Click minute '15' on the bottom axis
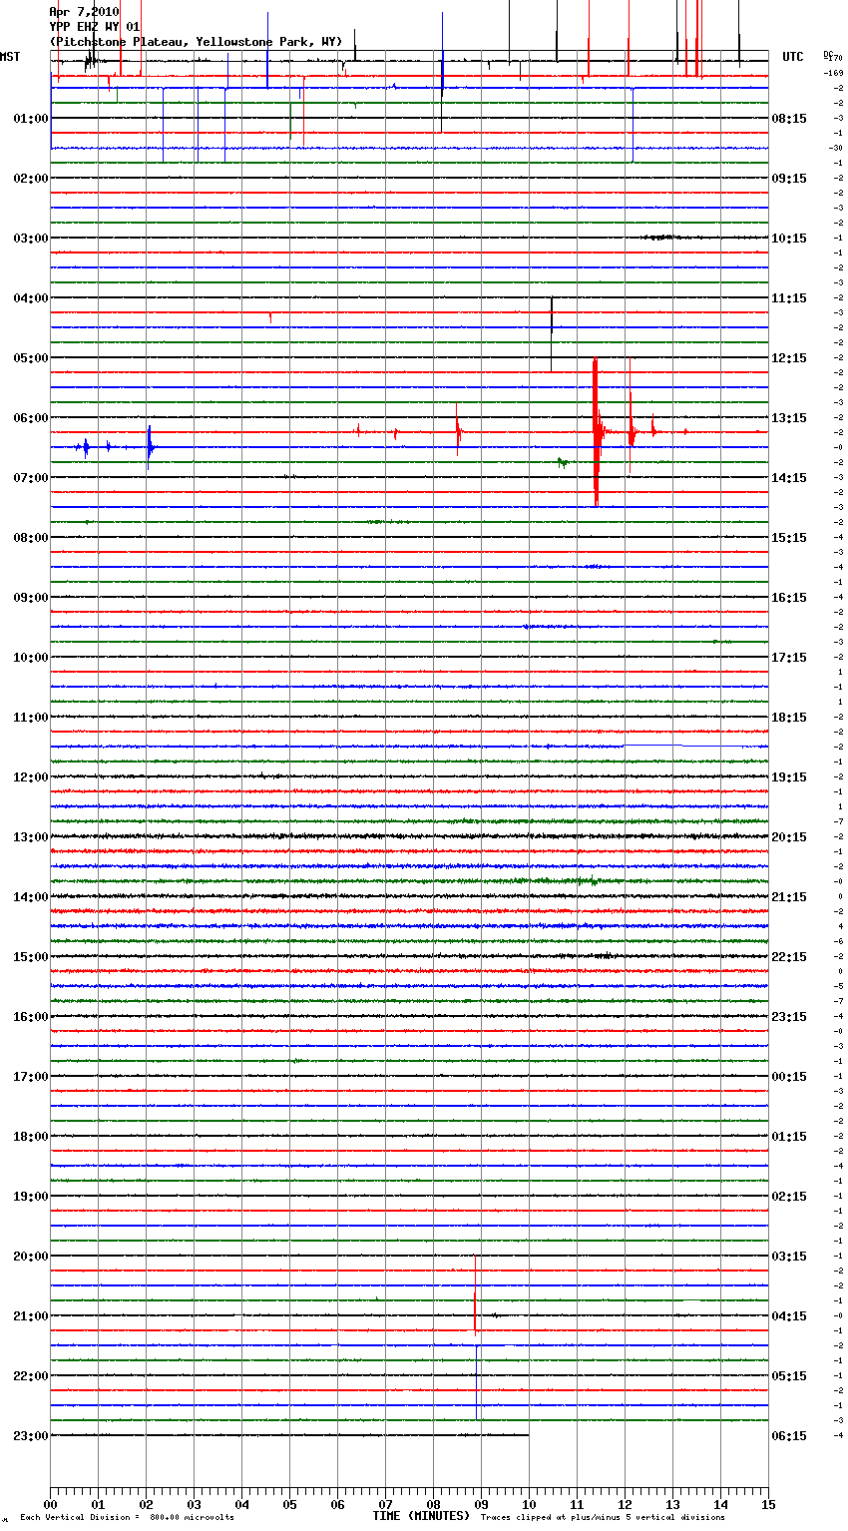The height and width of the screenshot is (1531, 848). (x=768, y=1504)
